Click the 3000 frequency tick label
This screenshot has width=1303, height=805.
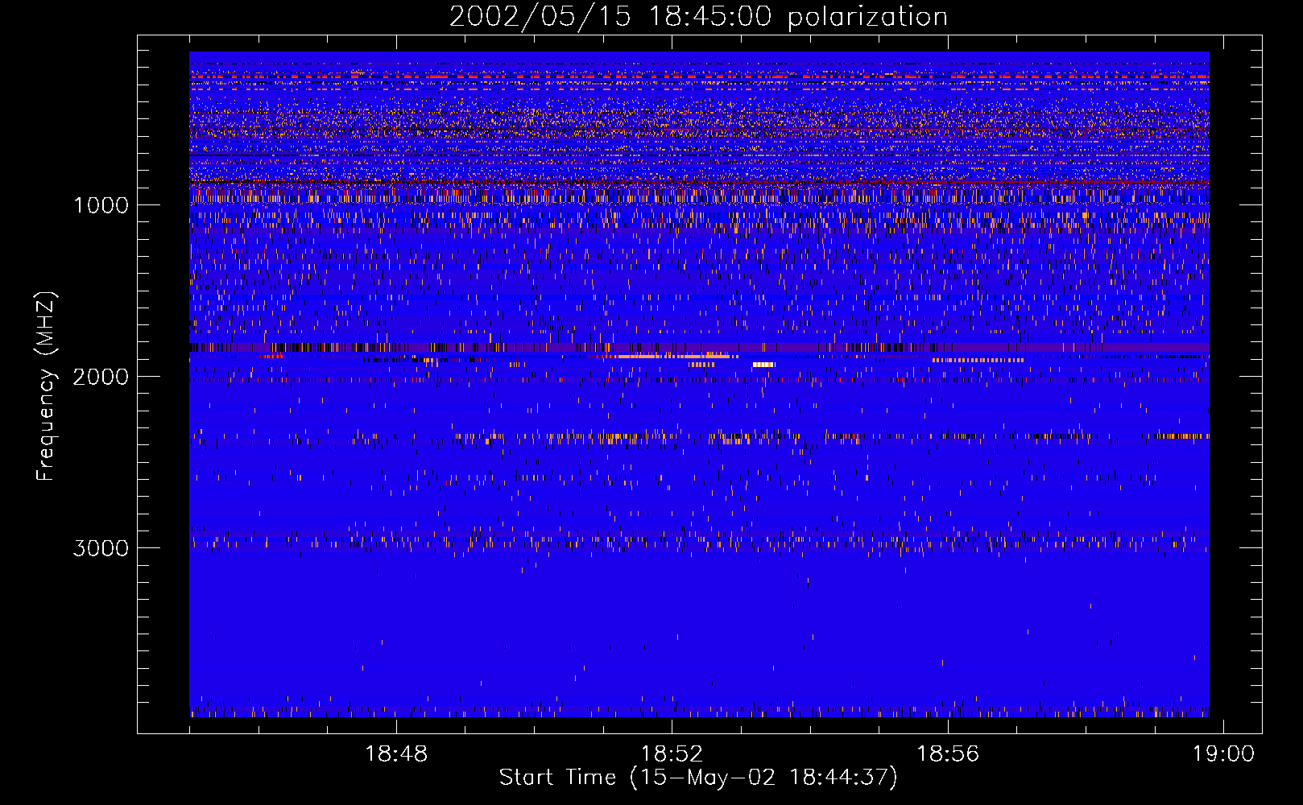pos(101,548)
